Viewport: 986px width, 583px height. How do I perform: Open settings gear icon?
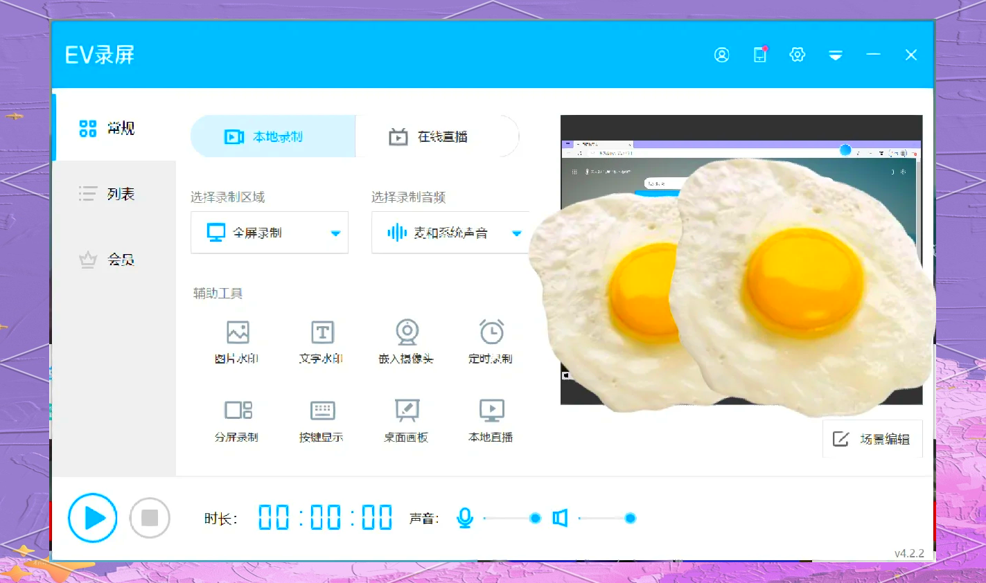[x=798, y=55]
